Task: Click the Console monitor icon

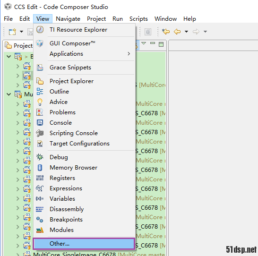Action: 40,123
